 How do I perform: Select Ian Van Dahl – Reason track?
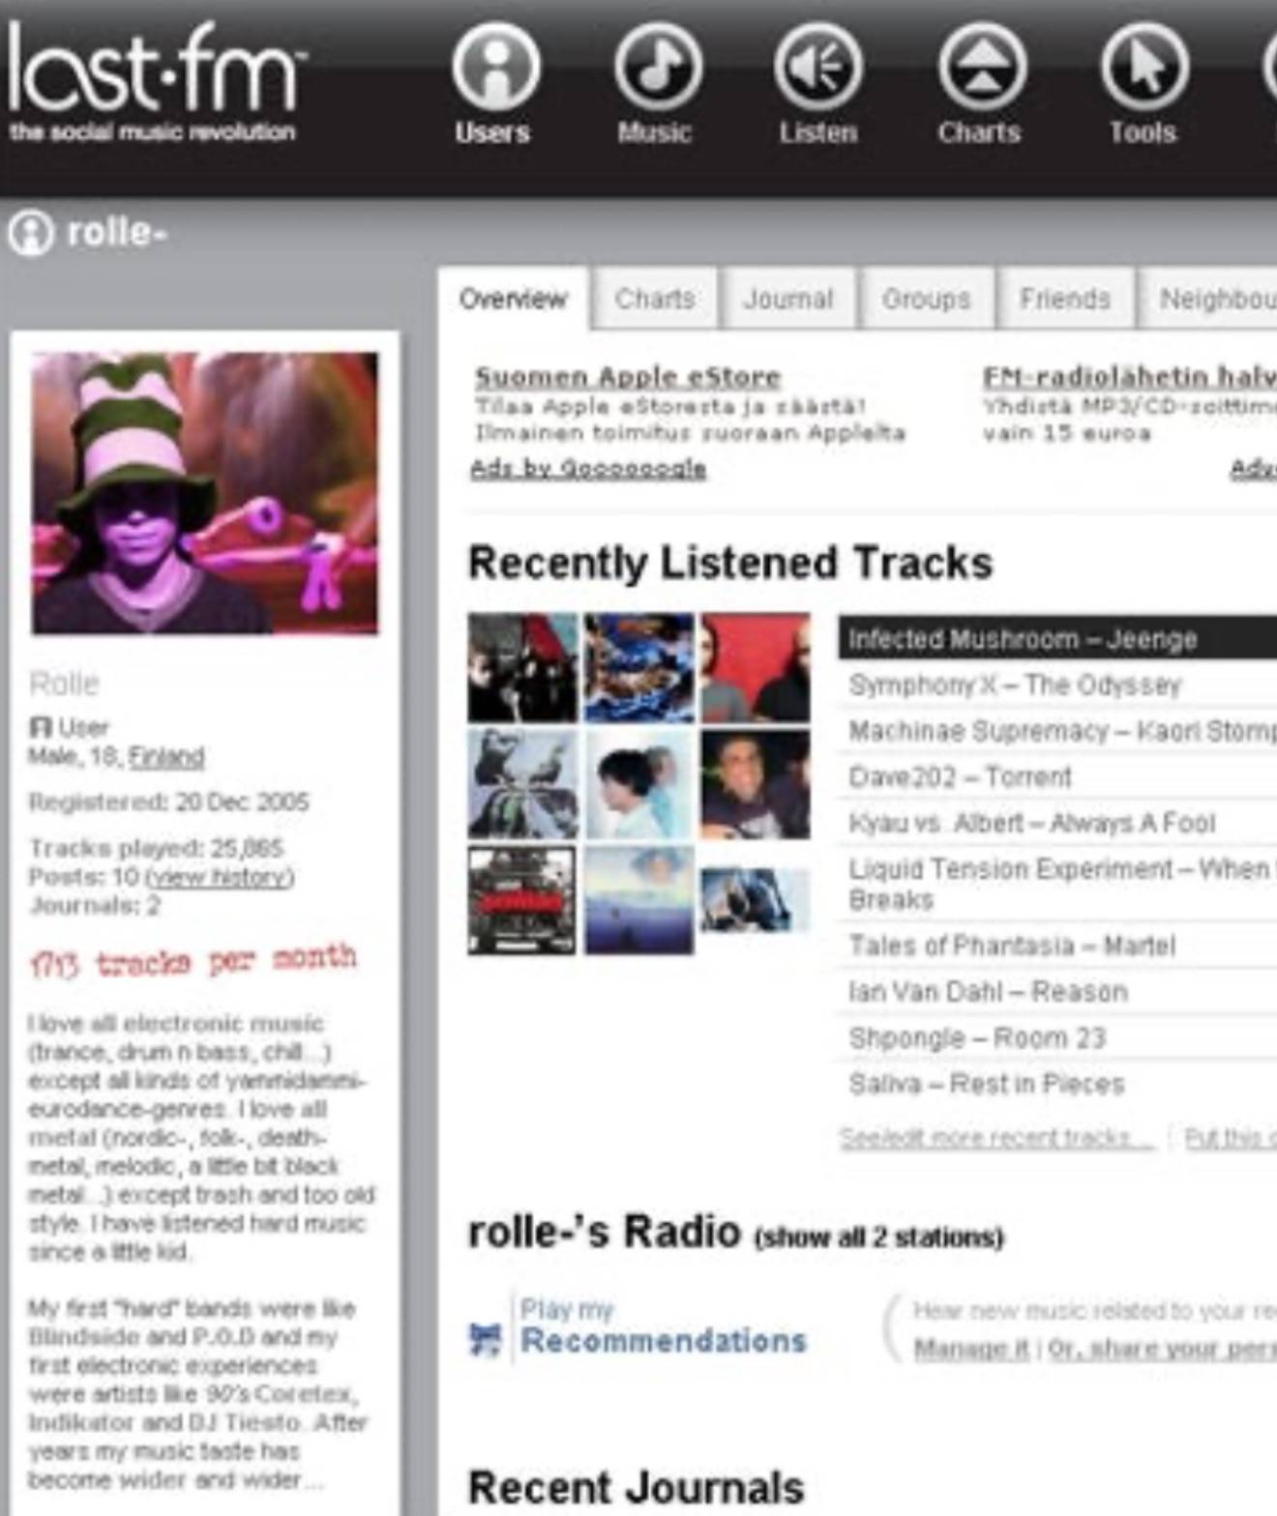(1057, 992)
